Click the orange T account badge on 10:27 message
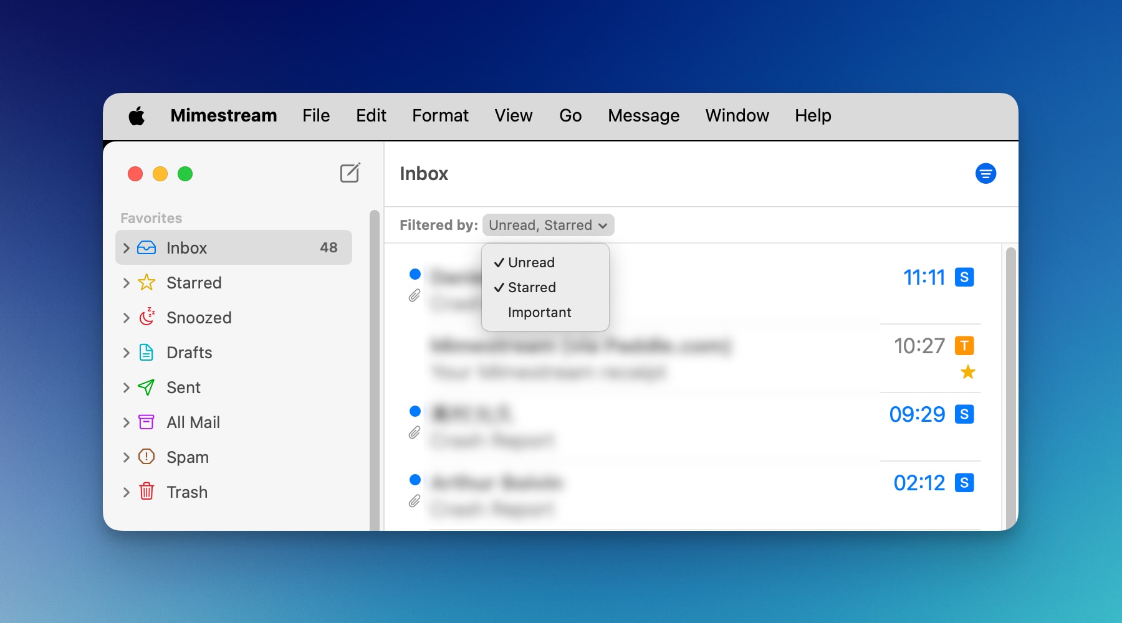This screenshot has width=1122, height=623. (x=964, y=346)
